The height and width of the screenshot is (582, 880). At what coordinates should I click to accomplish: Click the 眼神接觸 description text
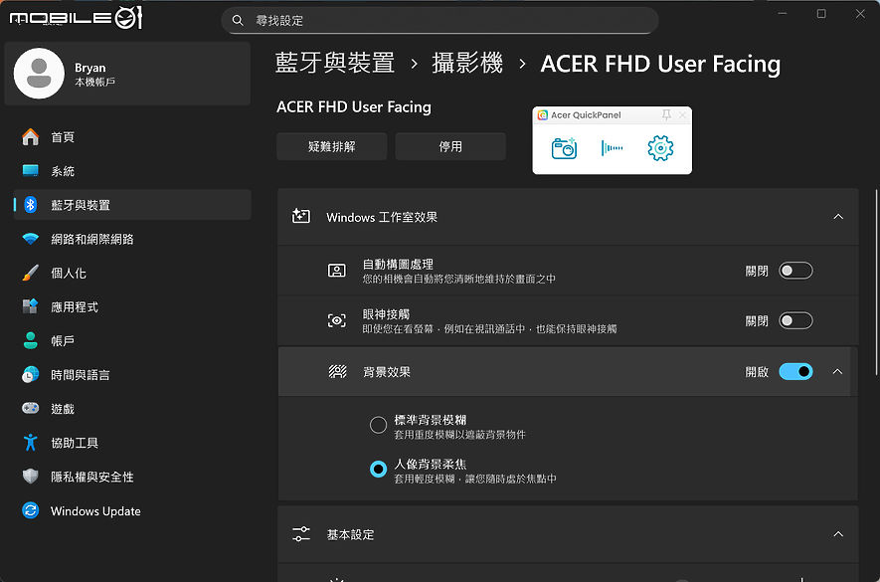(489, 329)
